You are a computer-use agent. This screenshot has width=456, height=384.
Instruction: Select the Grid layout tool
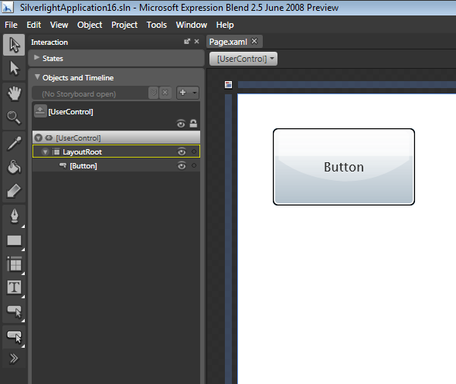coord(14,264)
